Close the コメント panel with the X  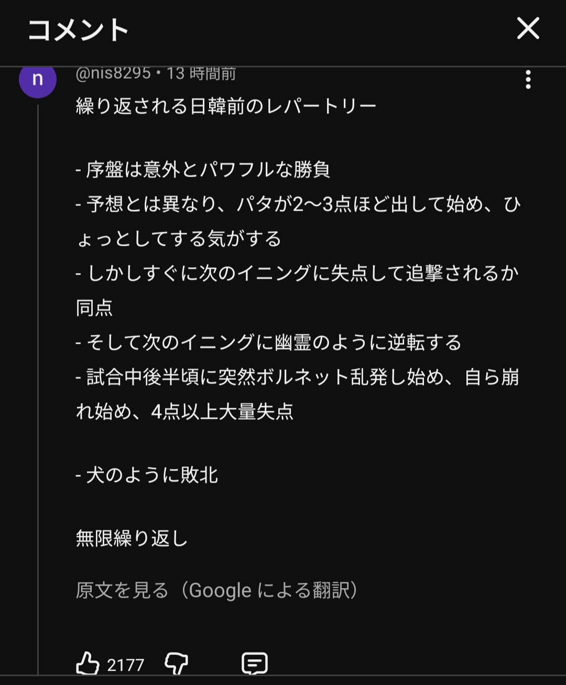click(x=528, y=28)
